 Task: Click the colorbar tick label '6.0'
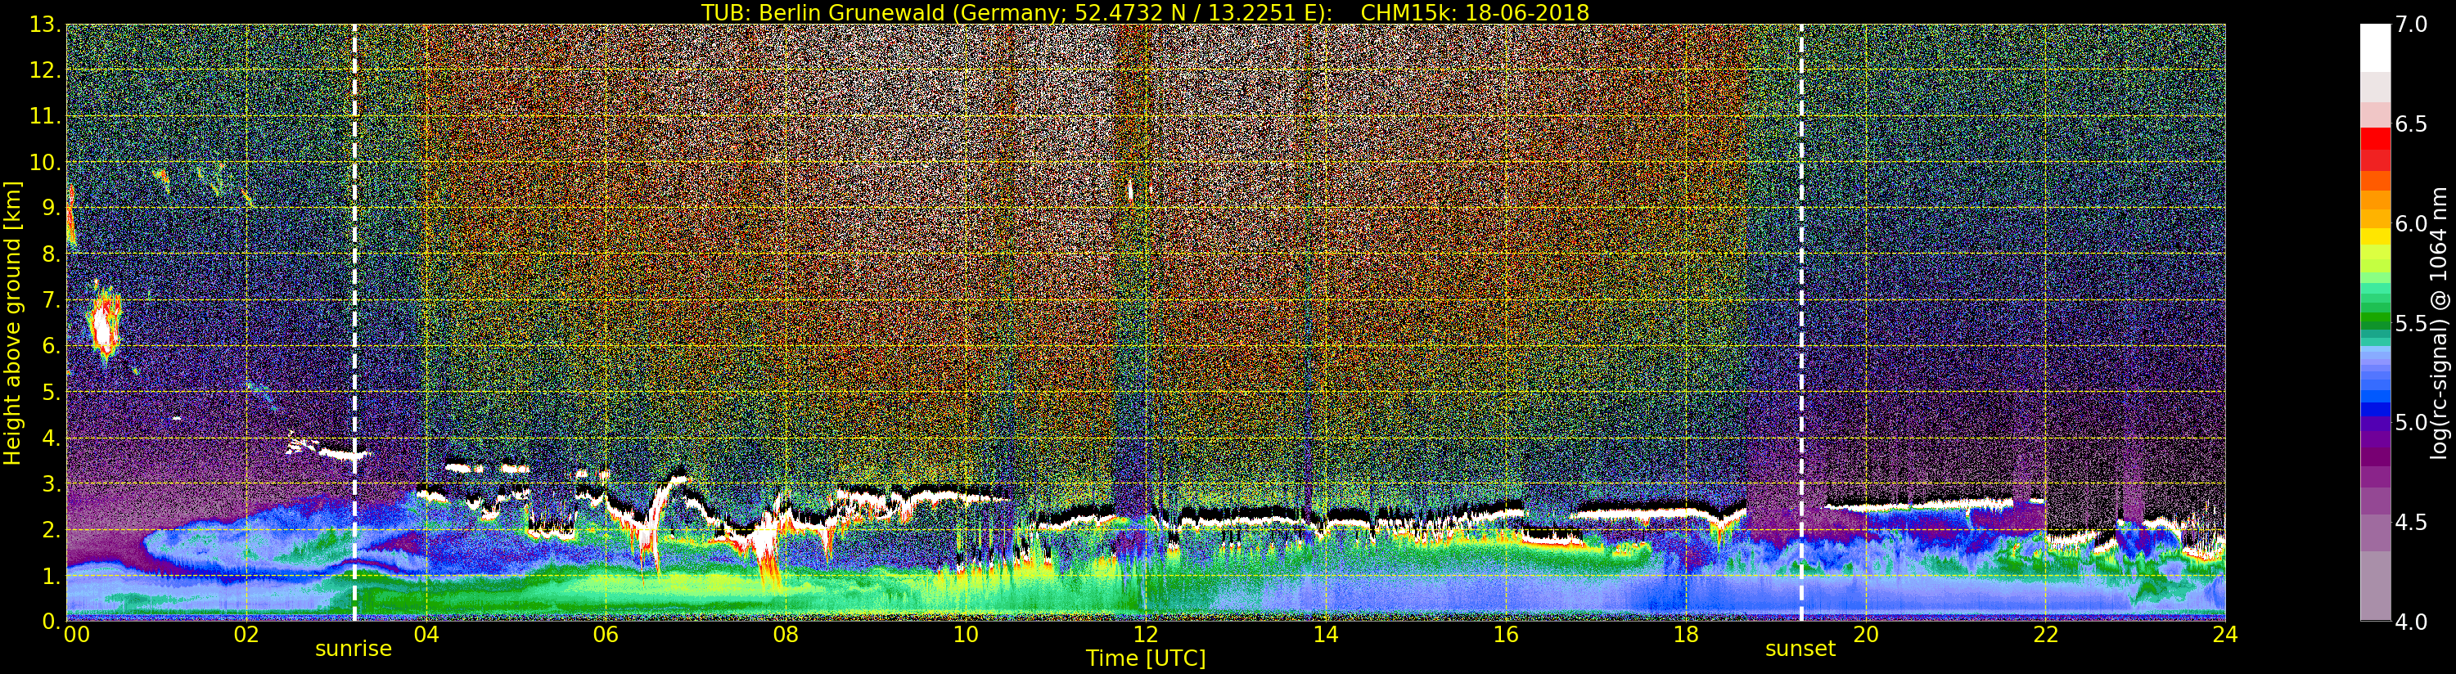tap(2412, 223)
